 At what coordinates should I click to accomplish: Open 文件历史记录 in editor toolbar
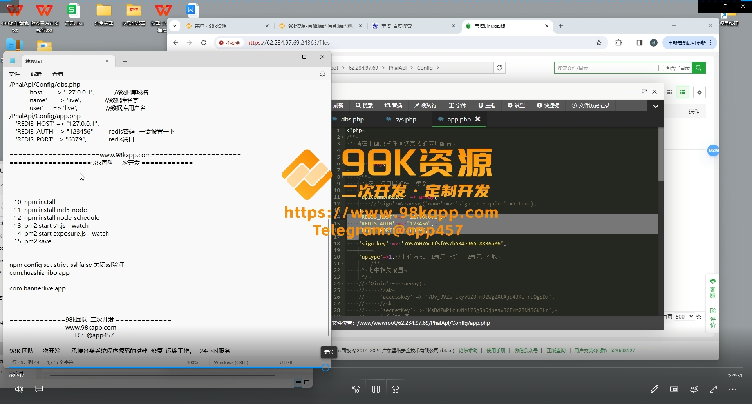tap(591, 105)
